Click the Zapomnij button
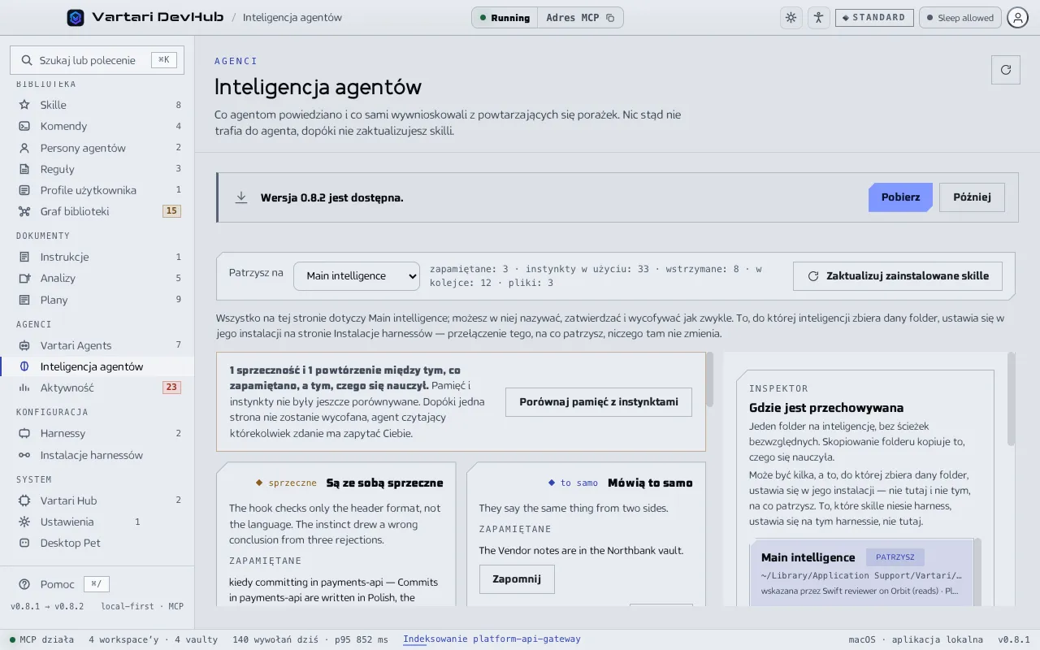1040x650 pixels. click(x=517, y=579)
